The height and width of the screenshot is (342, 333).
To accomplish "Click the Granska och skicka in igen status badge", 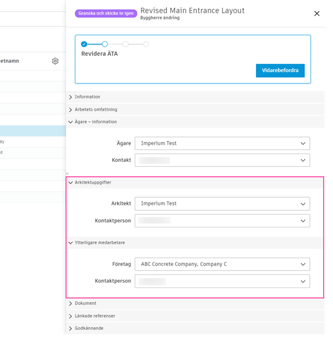I will point(106,13).
